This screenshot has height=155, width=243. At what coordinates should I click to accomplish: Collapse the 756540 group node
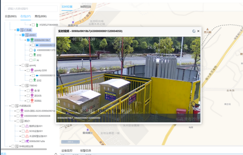pyautogui.click(x=20, y=85)
